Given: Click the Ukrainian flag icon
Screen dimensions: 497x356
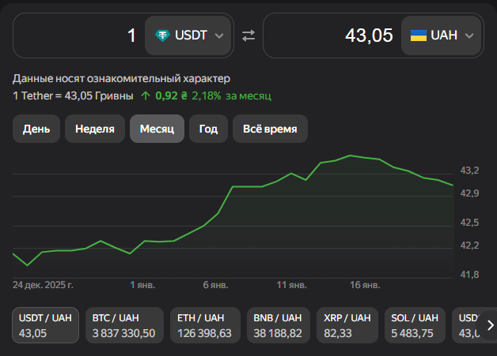Looking at the screenshot, I should [419, 36].
